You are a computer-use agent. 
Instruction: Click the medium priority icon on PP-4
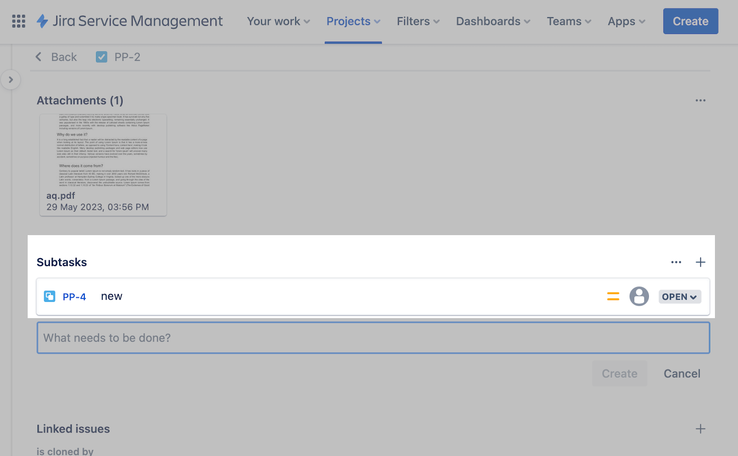613,296
